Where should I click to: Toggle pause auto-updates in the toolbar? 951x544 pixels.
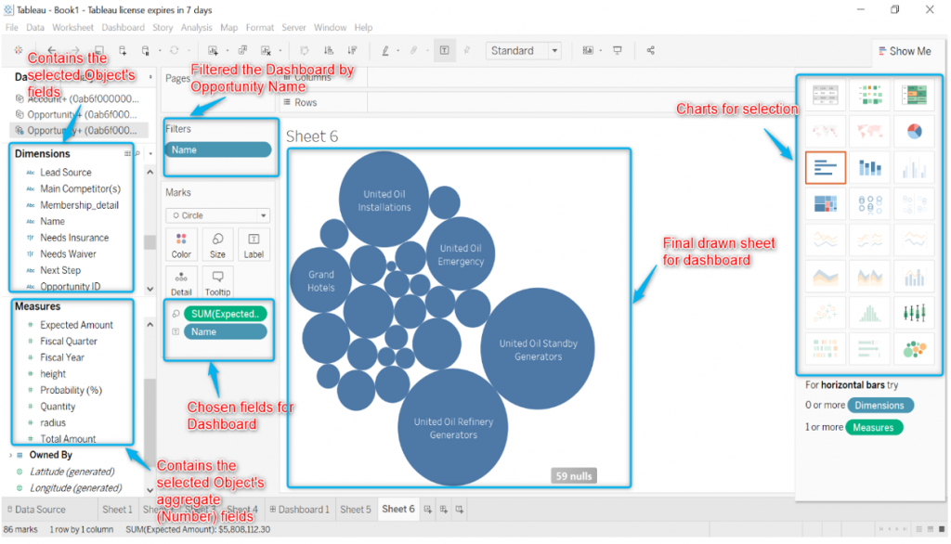145,50
